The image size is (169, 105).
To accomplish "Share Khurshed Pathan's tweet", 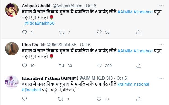I will pos(139,99).
